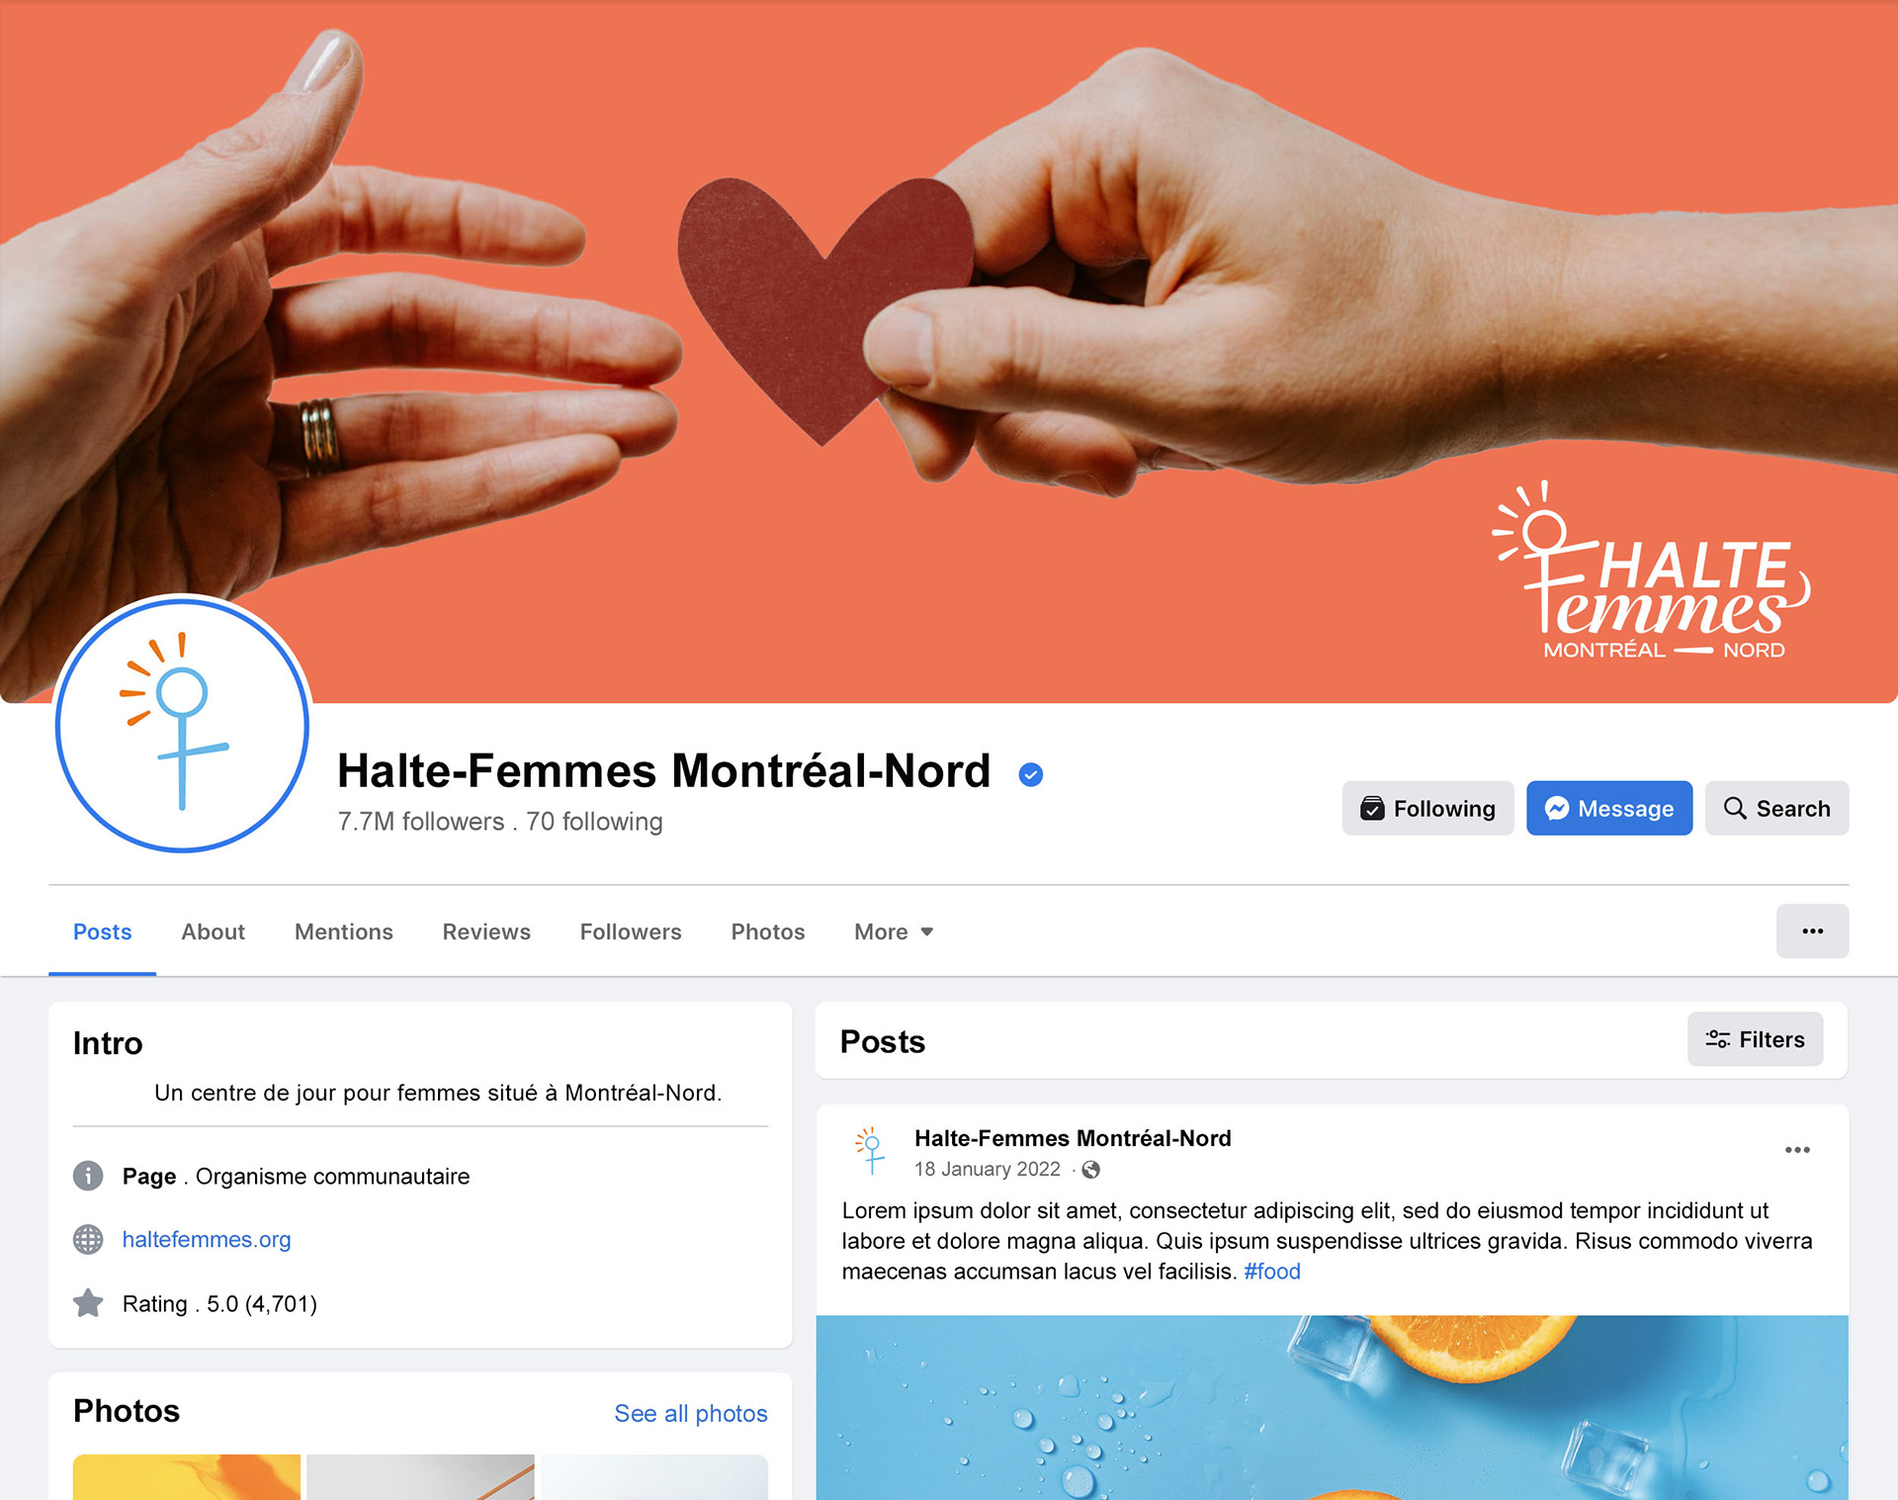Click the website globe icon in Intro
This screenshot has width=1898, height=1500.
(x=88, y=1239)
